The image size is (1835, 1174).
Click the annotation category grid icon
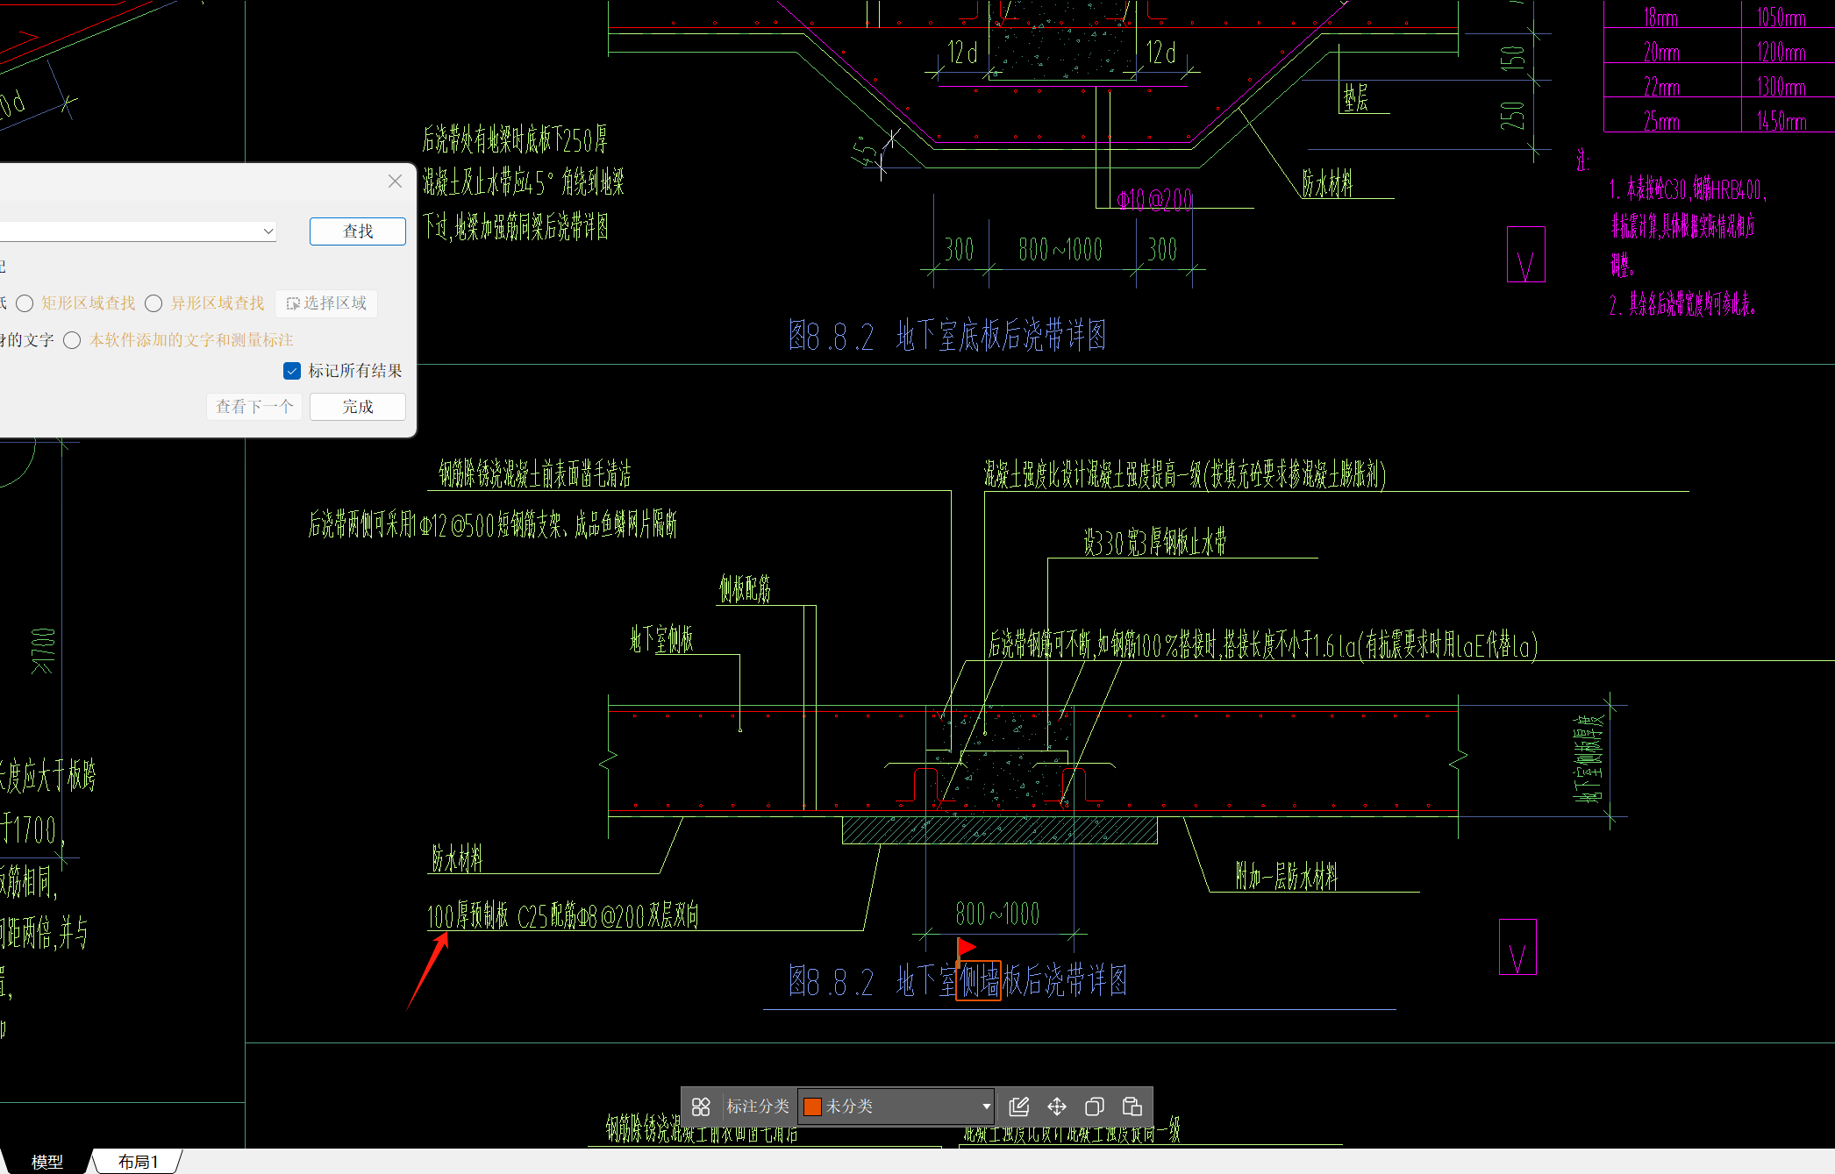tap(701, 1106)
